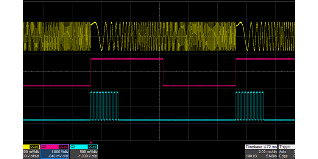Open the Trigger settings header
This screenshot has width=318, height=159.
(286, 146)
